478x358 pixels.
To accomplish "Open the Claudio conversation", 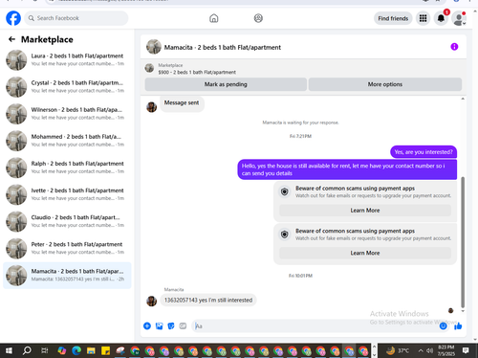I will pyautogui.click(x=67, y=221).
